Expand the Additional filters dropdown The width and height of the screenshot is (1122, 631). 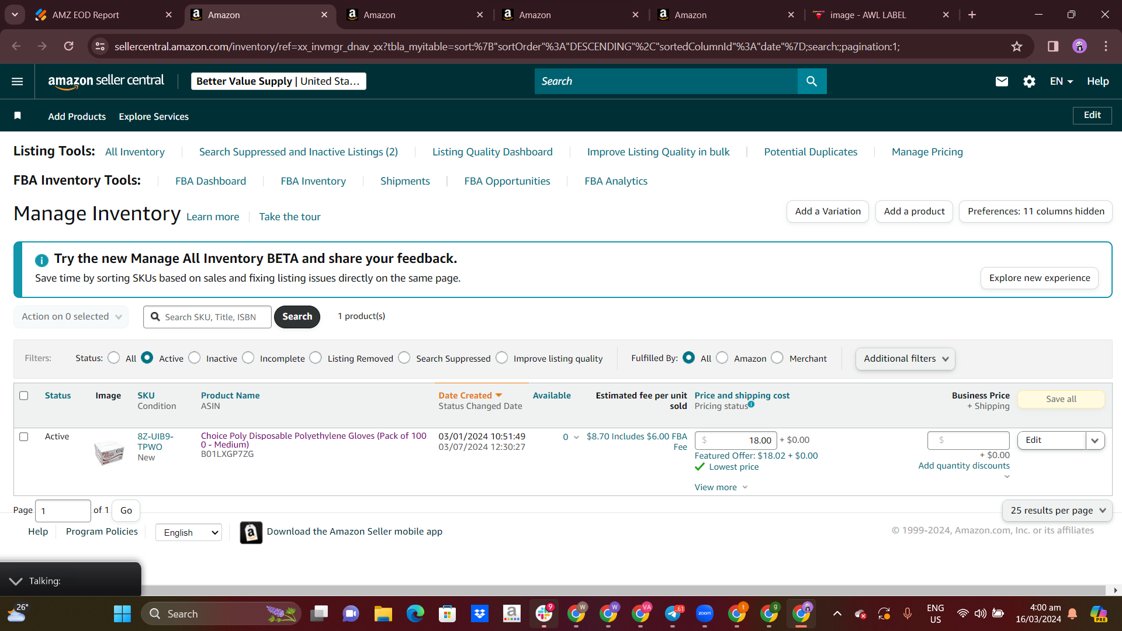click(x=905, y=359)
